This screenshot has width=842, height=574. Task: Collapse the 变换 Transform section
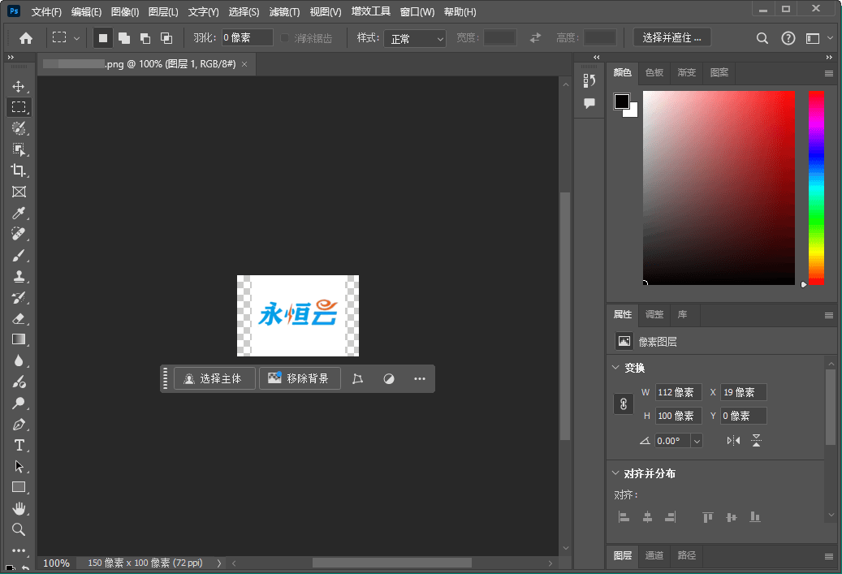coord(615,367)
